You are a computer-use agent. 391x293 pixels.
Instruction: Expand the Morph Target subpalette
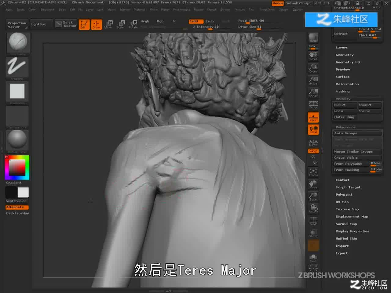click(348, 187)
